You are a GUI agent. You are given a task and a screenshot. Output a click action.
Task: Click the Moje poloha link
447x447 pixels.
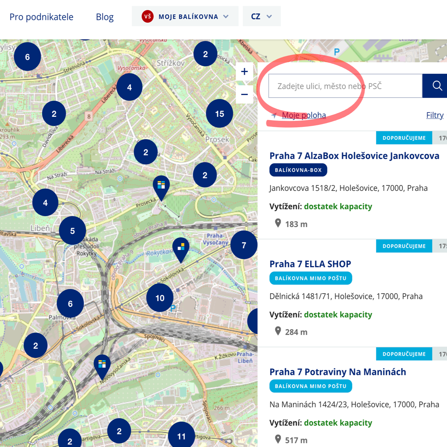[304, 115]
